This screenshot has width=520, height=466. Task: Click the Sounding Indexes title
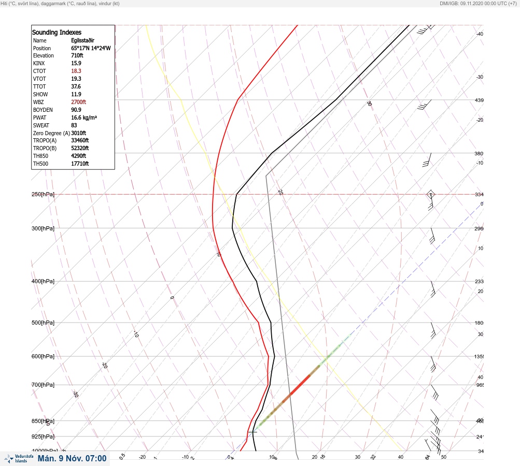[57, 32]
